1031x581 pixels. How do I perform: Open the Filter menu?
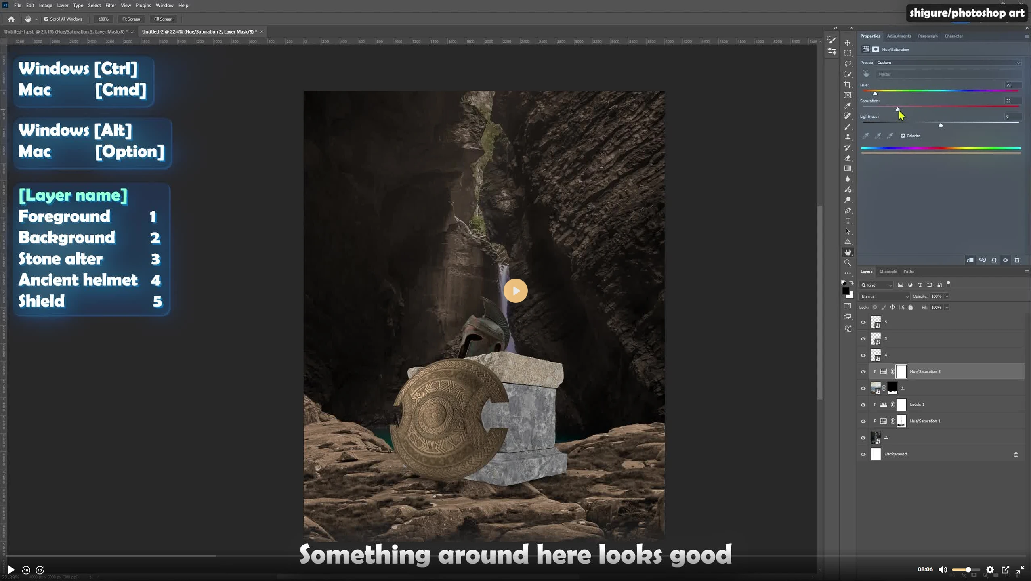point(111,5)
